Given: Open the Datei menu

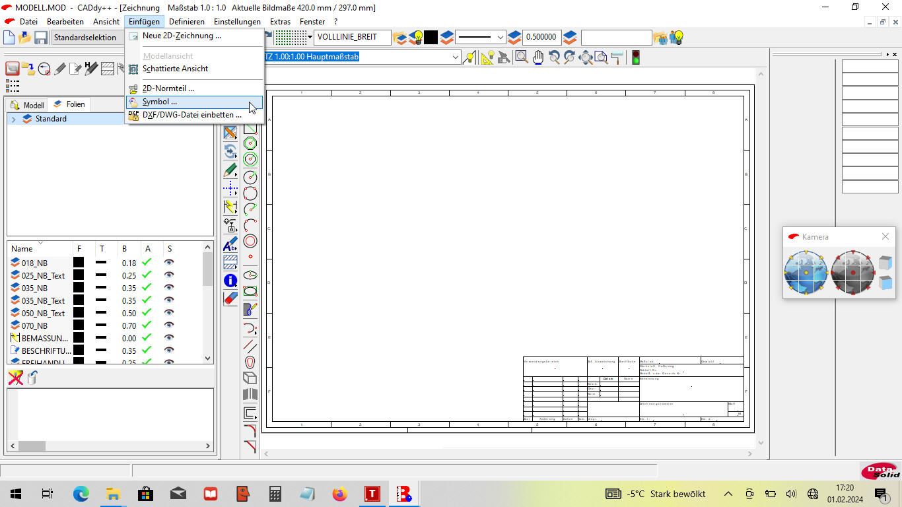Looking at the screenshot, I should (28, 22).
